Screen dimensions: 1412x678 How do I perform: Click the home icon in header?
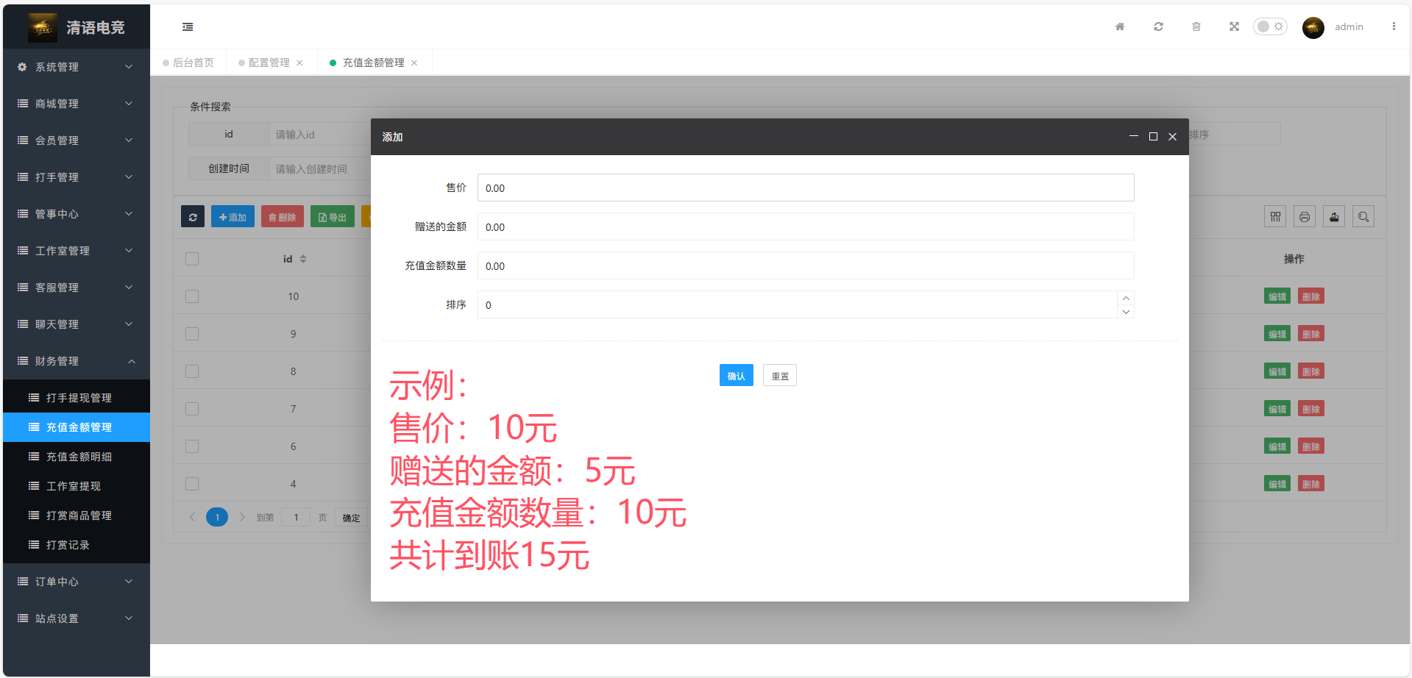1120,27
